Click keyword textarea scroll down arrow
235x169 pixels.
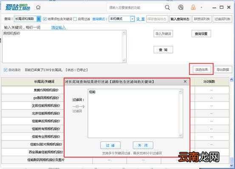(124, 60)
